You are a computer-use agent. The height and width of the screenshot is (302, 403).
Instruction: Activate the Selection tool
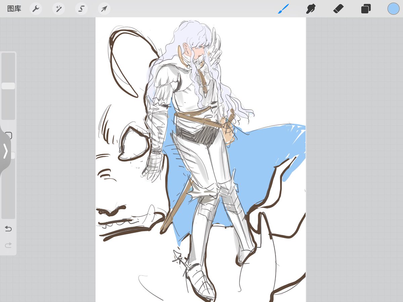[x=81, y=9]
